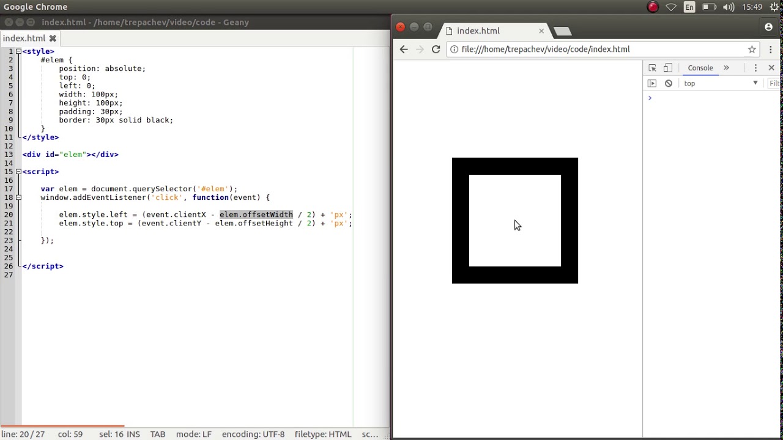The image size is (783, 440).
Task: Click highlighted elem.offsetWidth text in editor
Action: 256,215
